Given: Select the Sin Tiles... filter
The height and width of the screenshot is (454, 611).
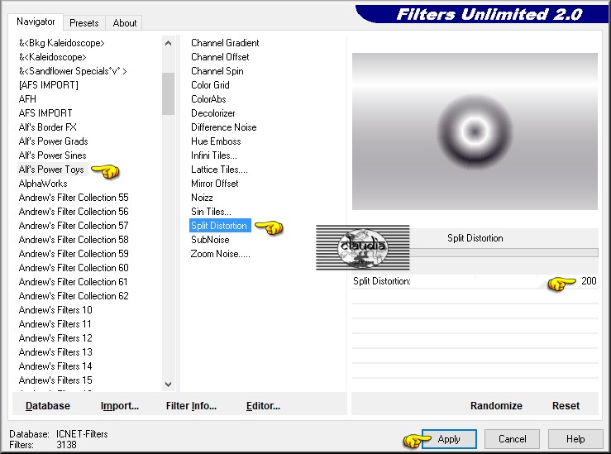Looking at the screenshot, I should pyautogui.click(x=211, y=212).
